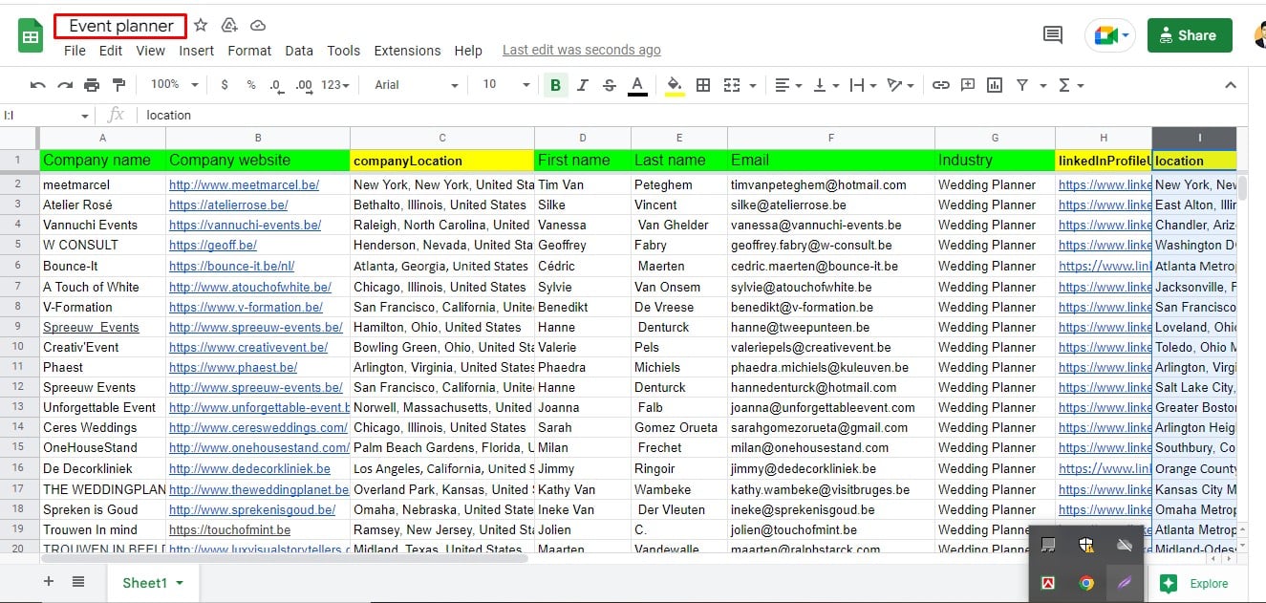
Task: Open the Arial font dropdown
Action: click(x=413, y=84)
